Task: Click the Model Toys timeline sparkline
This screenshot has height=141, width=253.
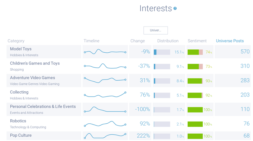Action: point(105,52)
